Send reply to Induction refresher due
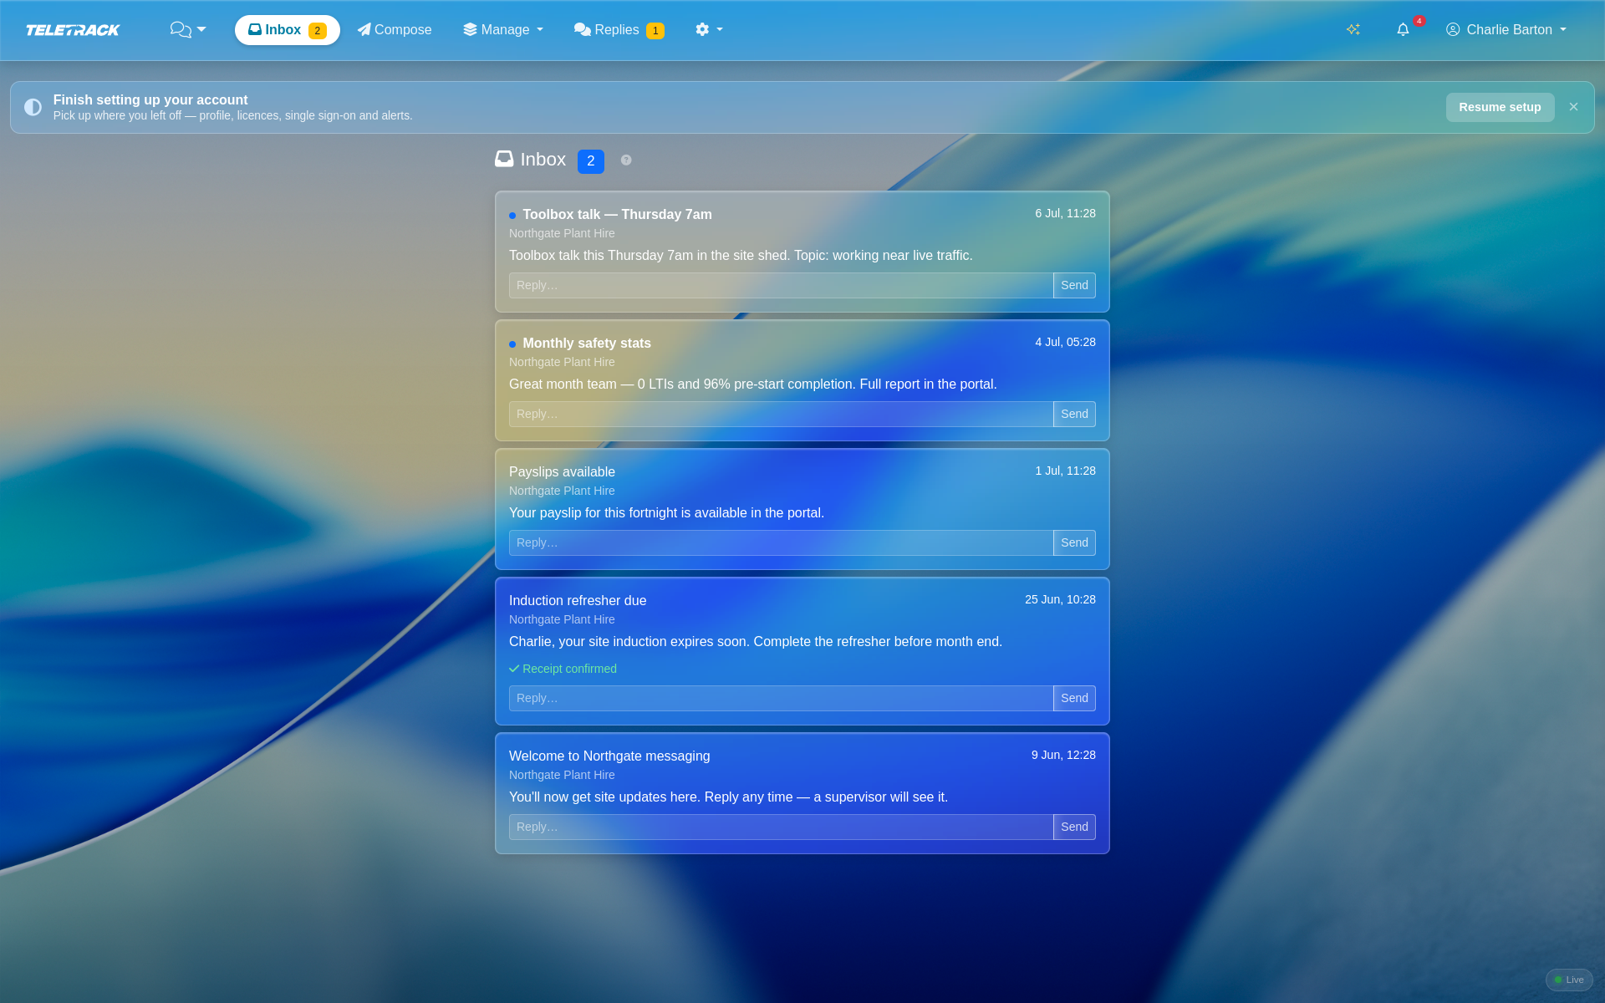This screenshot has width=1605, height=1003. (1074, 698)
